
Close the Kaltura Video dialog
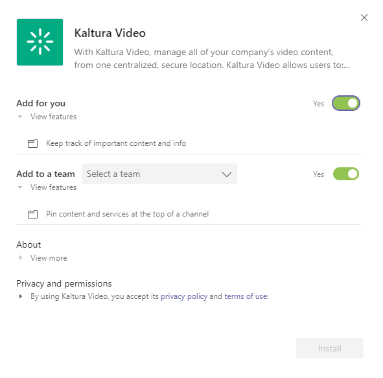click(x=364, y=18)
